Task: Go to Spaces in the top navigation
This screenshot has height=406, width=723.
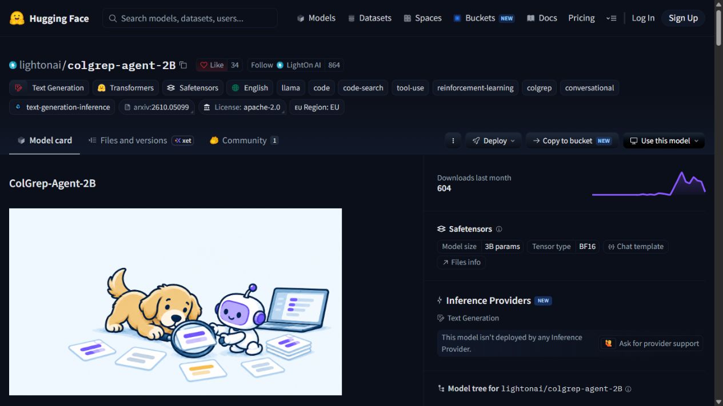Action: pyautogui.click(x=422, y=18)
